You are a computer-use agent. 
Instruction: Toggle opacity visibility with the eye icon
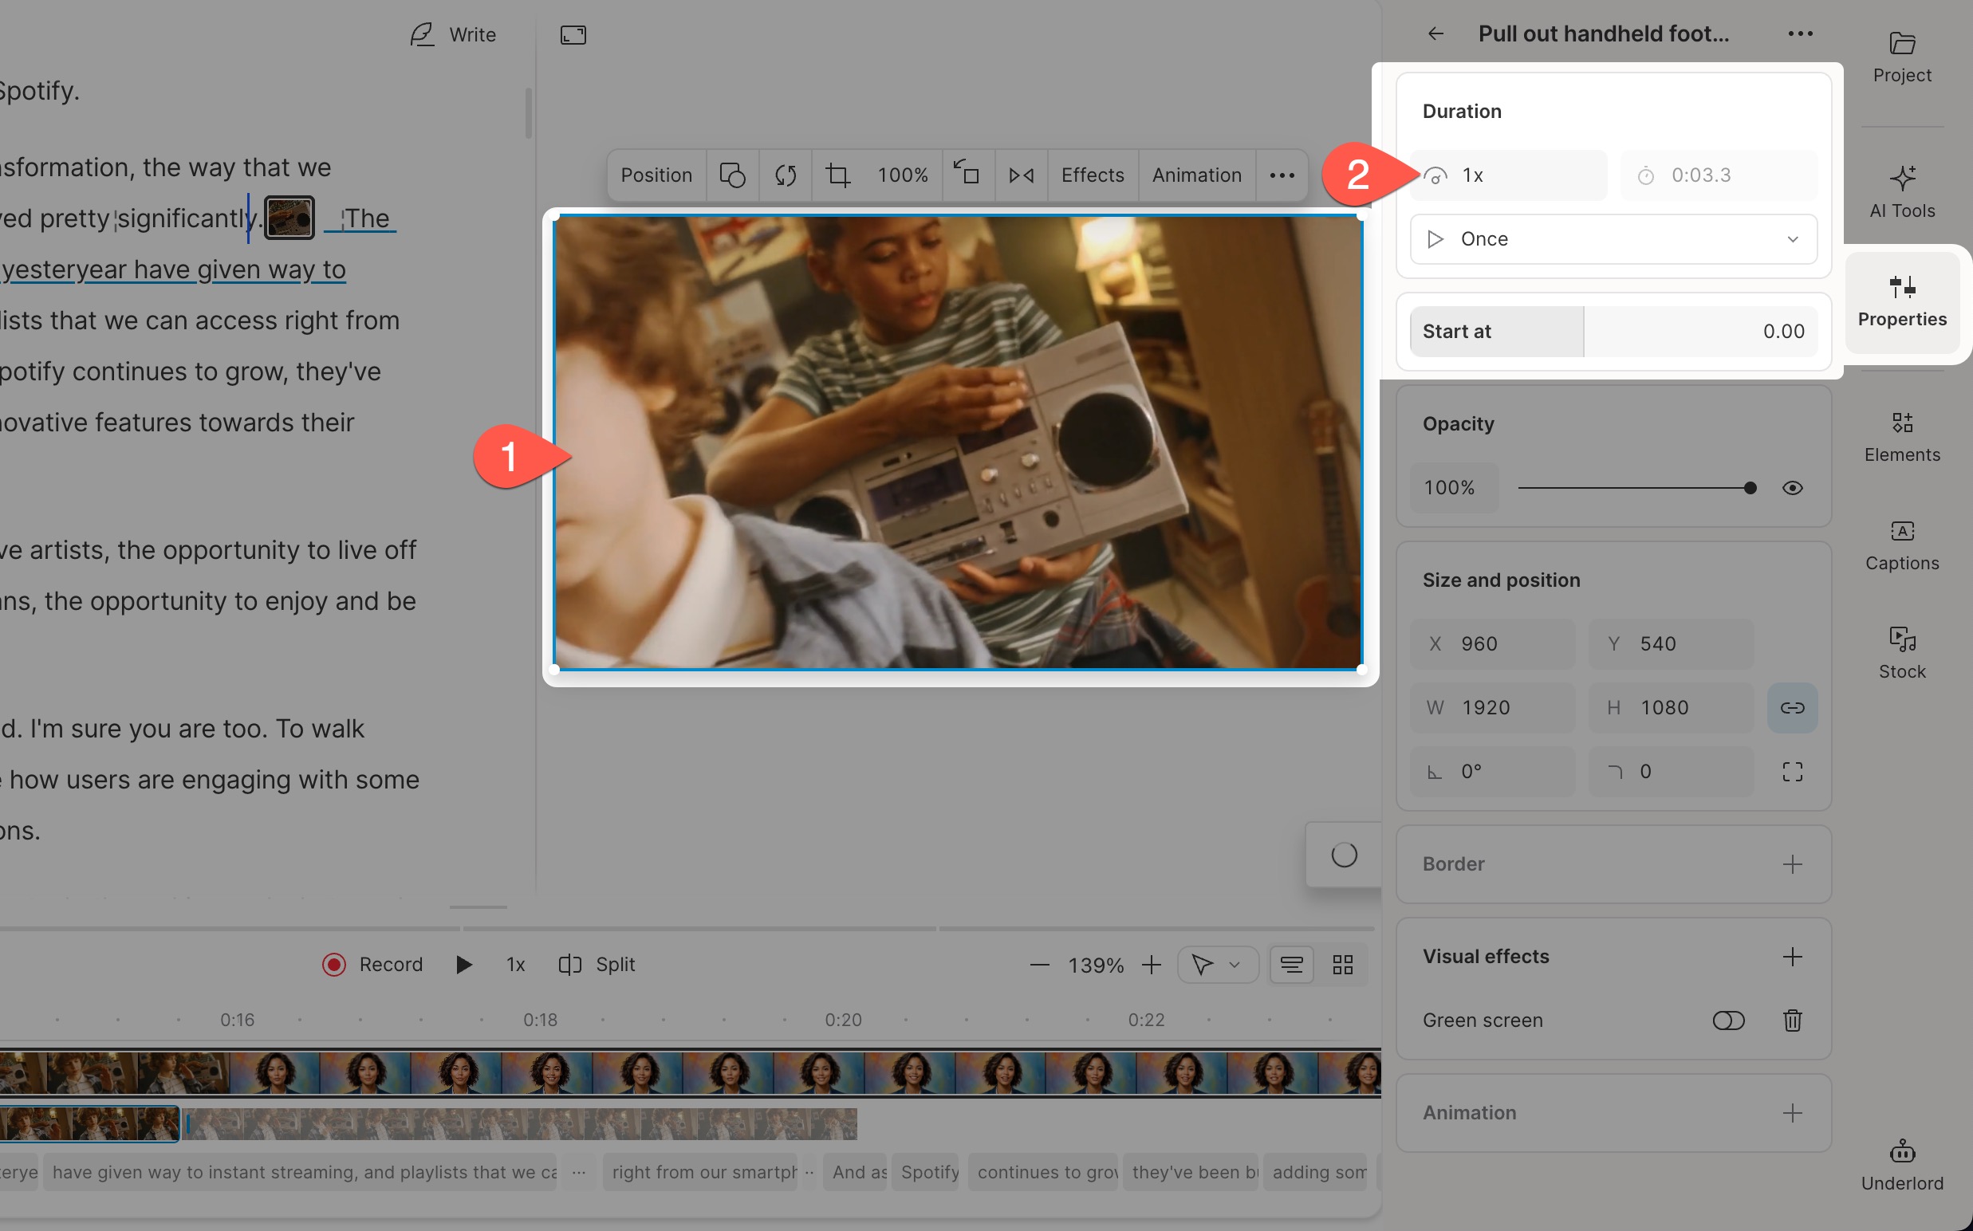coord(1792,487)
